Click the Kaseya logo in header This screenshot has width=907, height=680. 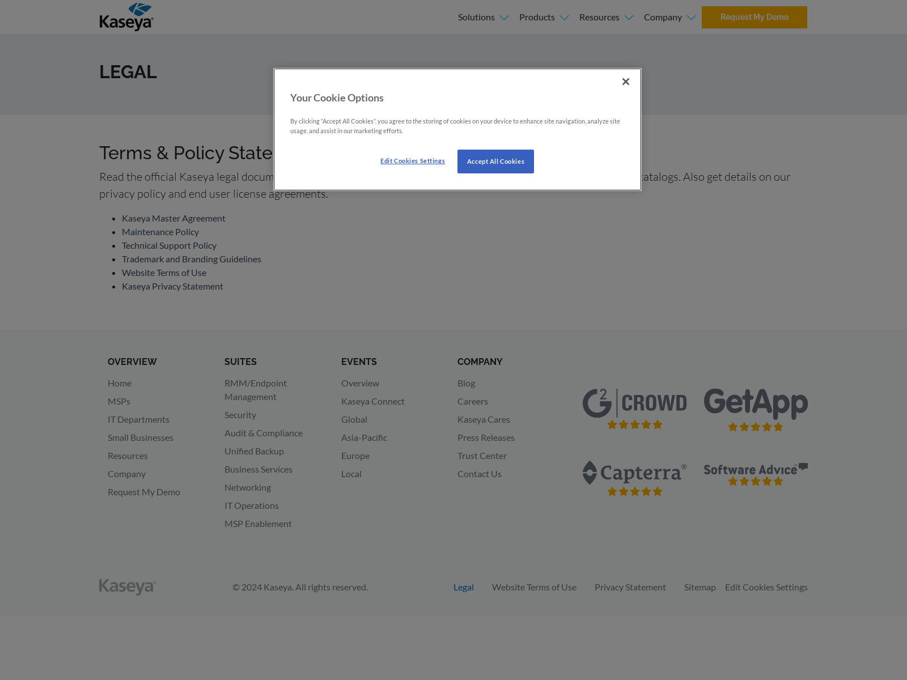(x=126, y=17)
